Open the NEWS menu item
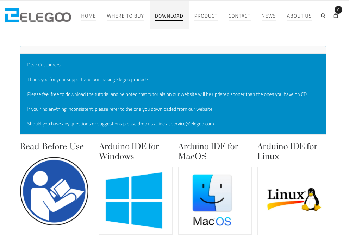The image size is (349, 243). pyautogui.click(x=269, y=16)
